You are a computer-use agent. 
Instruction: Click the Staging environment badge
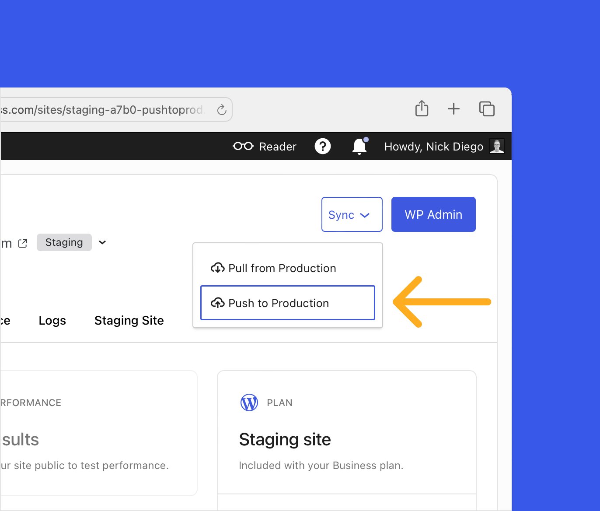[64, 242]
